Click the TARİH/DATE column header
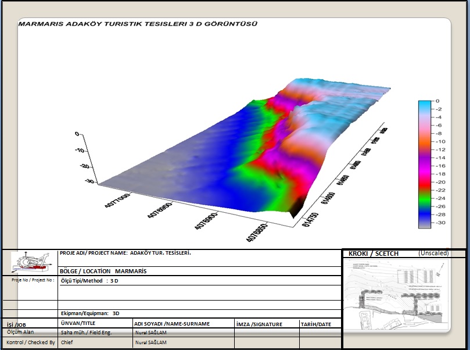Screen dimensions: 470x350 click(316, 324)
